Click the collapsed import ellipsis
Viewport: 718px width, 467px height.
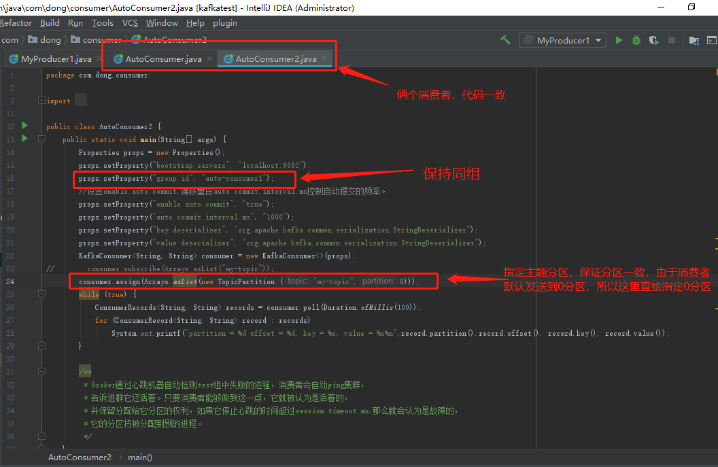80,101
